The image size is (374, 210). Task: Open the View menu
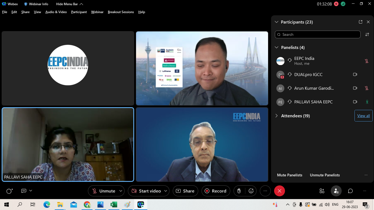38,12
